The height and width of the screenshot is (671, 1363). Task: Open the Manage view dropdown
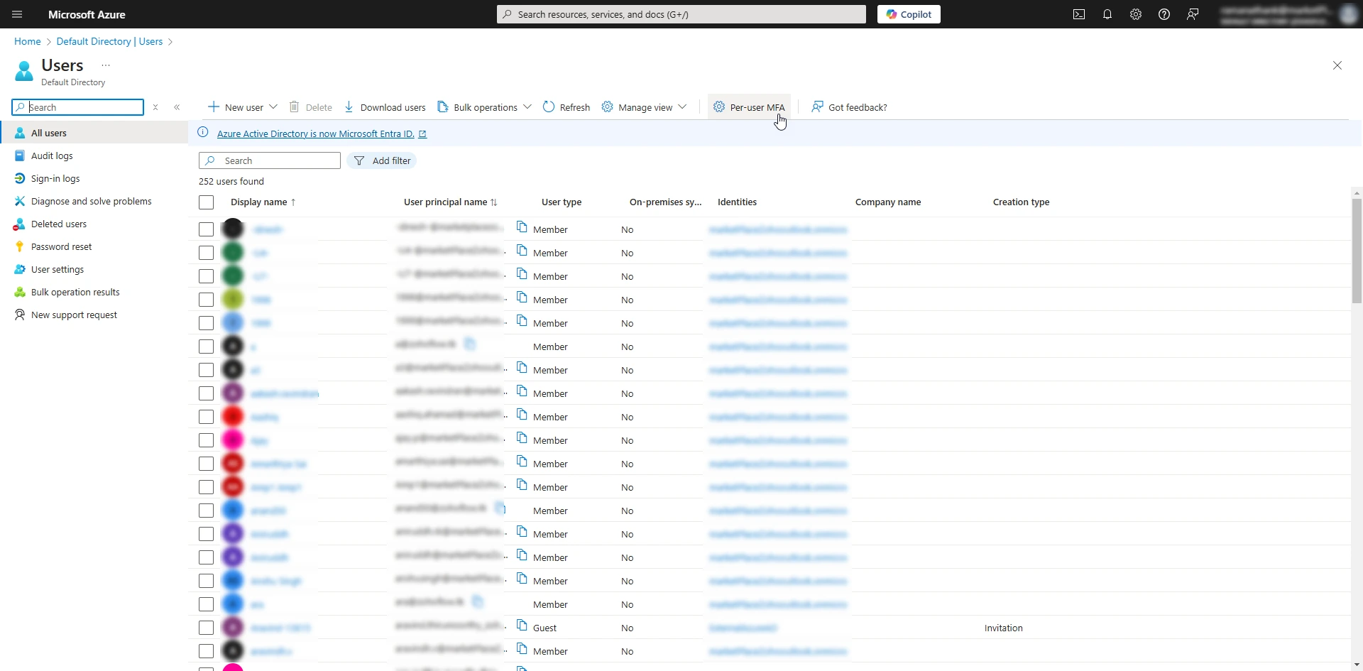point(681,107)
